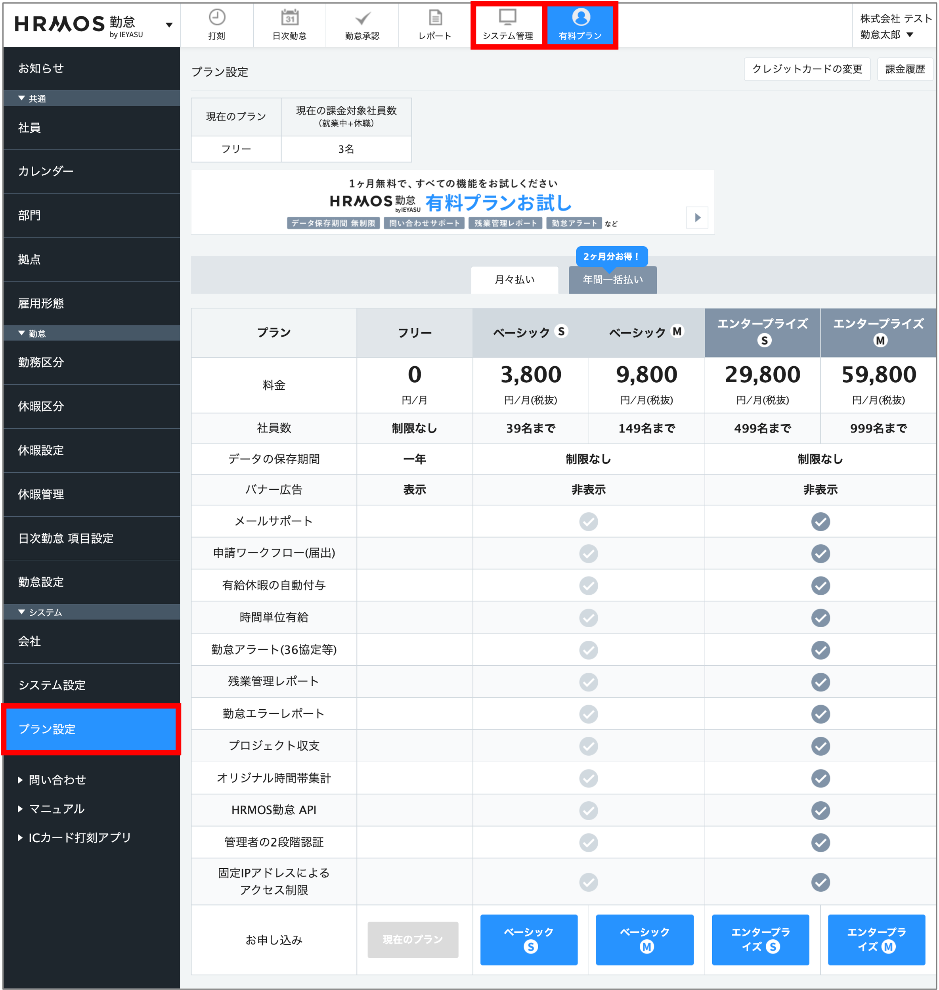The image size is (939, 990).
Task: Apply for the ベーシックS plan
Action: pyautogui.click(x=529, y=940)
